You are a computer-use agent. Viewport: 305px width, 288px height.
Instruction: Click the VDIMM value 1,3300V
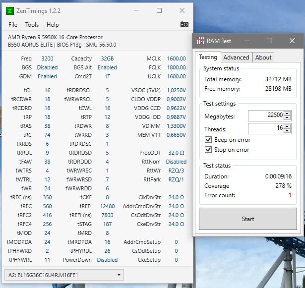pos(176,126)
